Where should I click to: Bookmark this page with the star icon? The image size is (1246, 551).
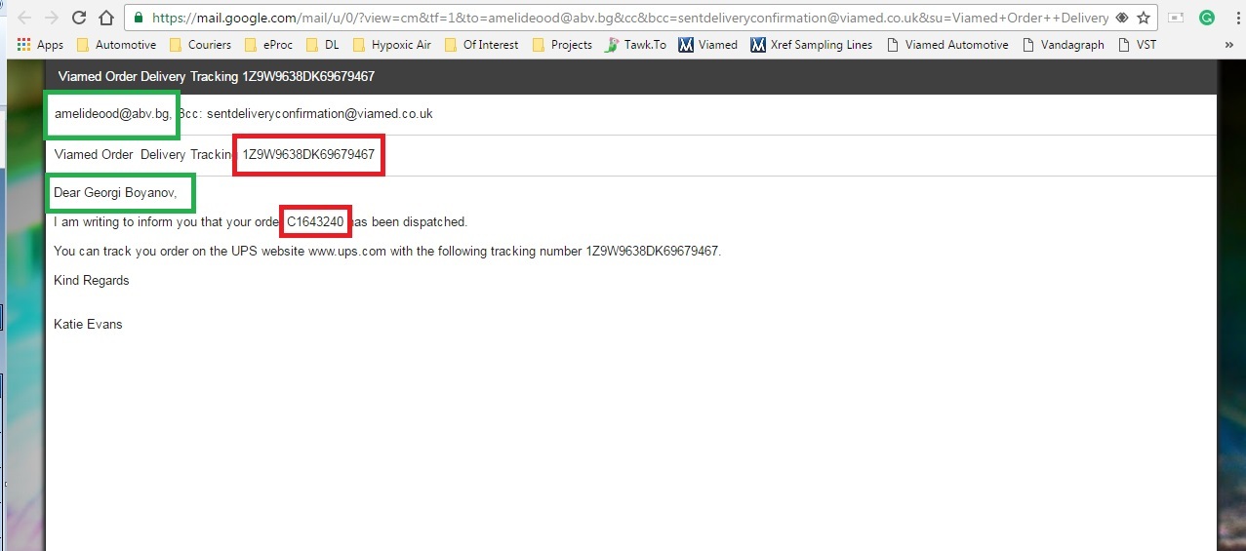coord(1144,18)
